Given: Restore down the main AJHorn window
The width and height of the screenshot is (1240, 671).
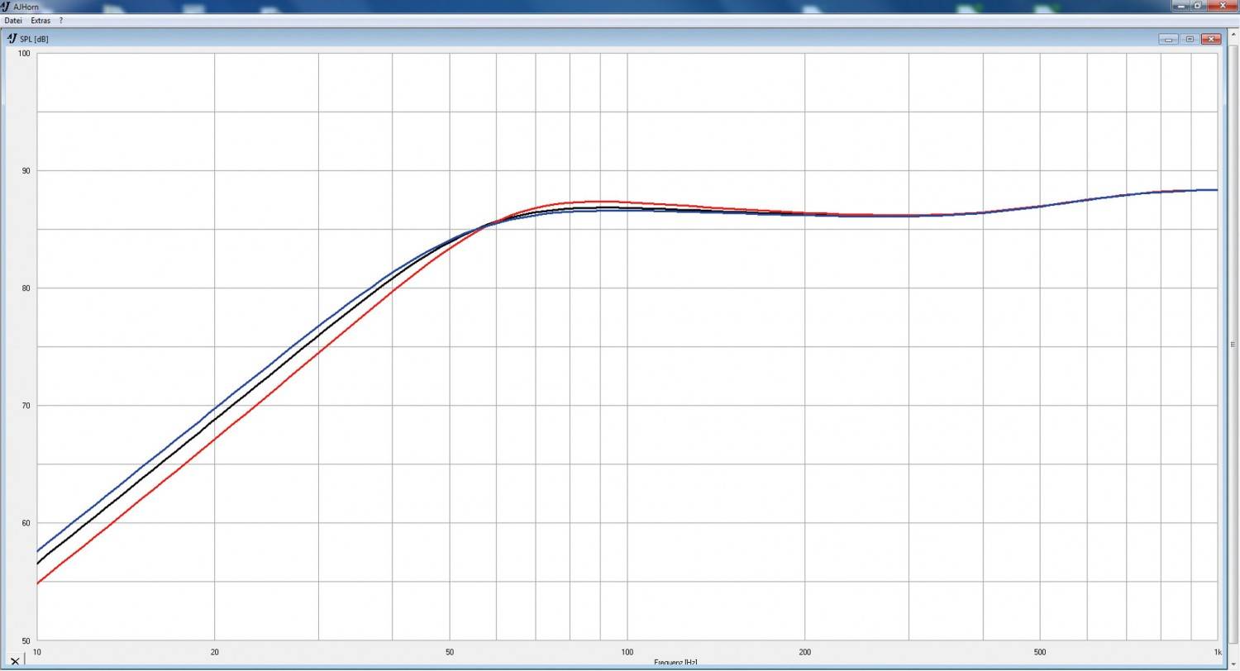Looking at the screenshot, I should 1198,6.
